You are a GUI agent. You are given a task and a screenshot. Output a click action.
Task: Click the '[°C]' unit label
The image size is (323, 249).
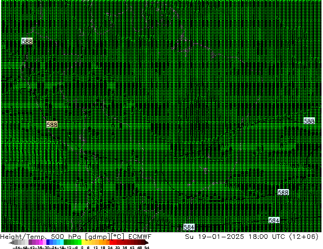[118, 237]
